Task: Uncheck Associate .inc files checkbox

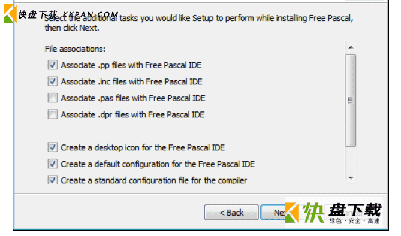Action: (x=52, y=81)
